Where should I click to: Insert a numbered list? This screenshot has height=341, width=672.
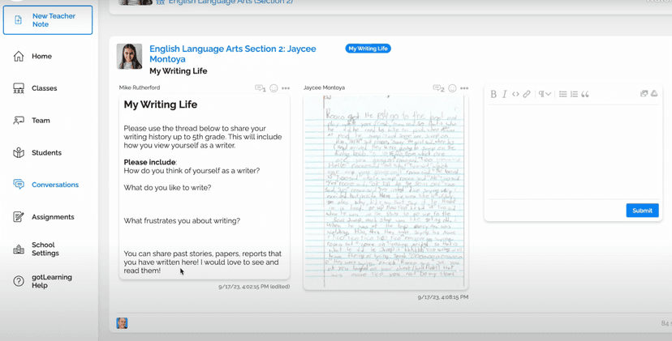click(x=575, y=94)
